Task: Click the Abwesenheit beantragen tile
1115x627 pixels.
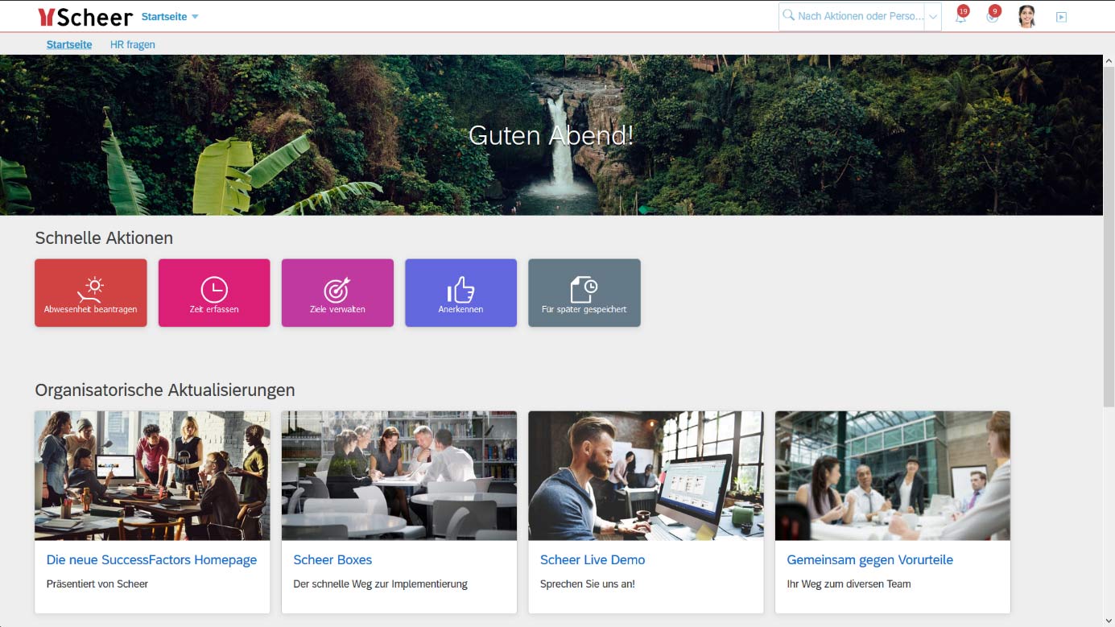Action: [91, 293]
